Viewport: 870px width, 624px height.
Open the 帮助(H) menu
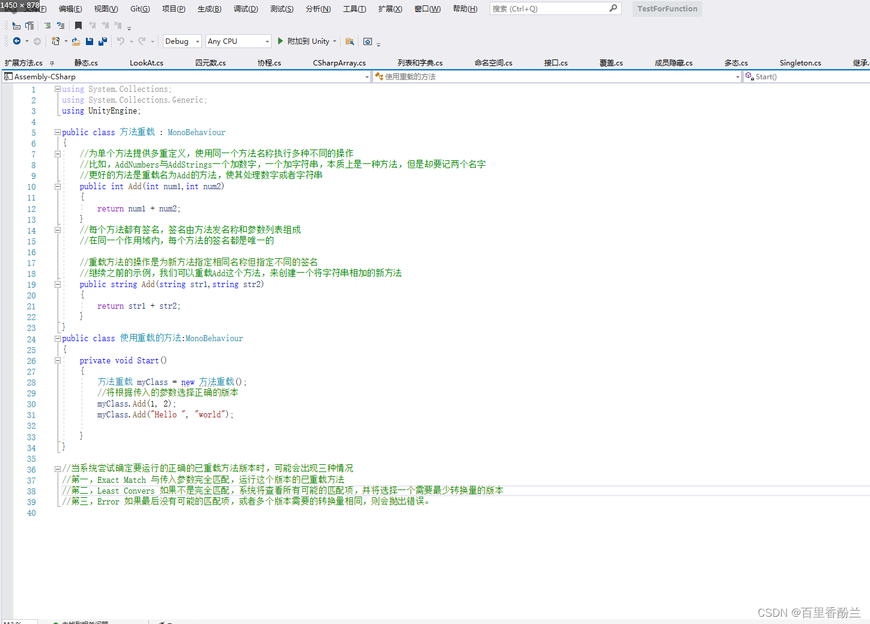(x=465, y=8)
